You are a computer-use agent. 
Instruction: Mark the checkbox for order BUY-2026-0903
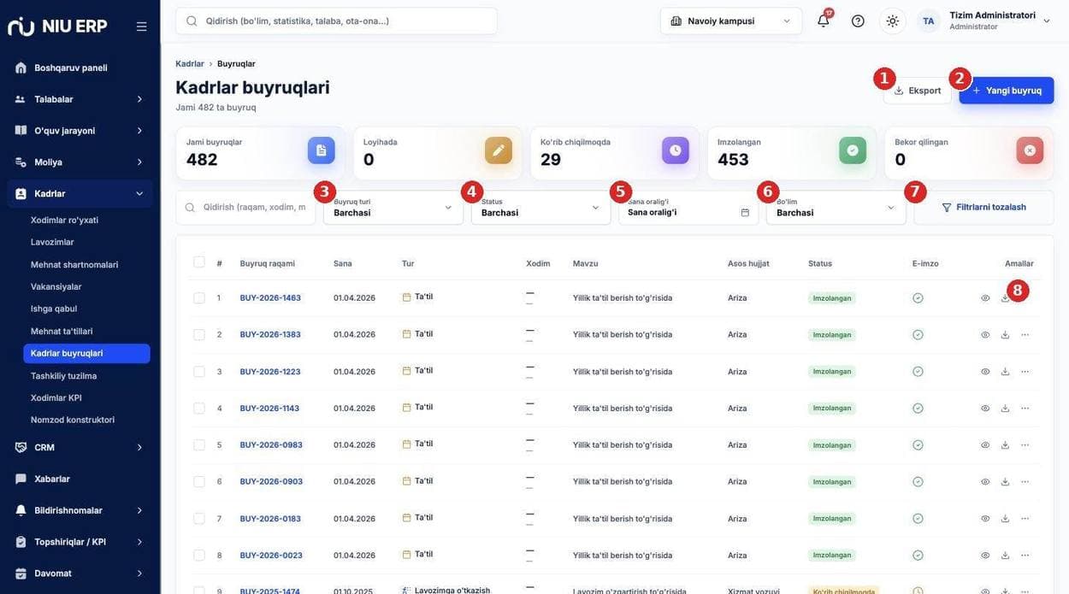pos(199,482)
